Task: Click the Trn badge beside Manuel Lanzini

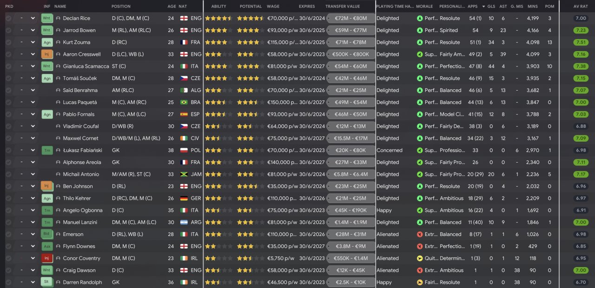Action: pyautogui.click(x=47, y=223)
